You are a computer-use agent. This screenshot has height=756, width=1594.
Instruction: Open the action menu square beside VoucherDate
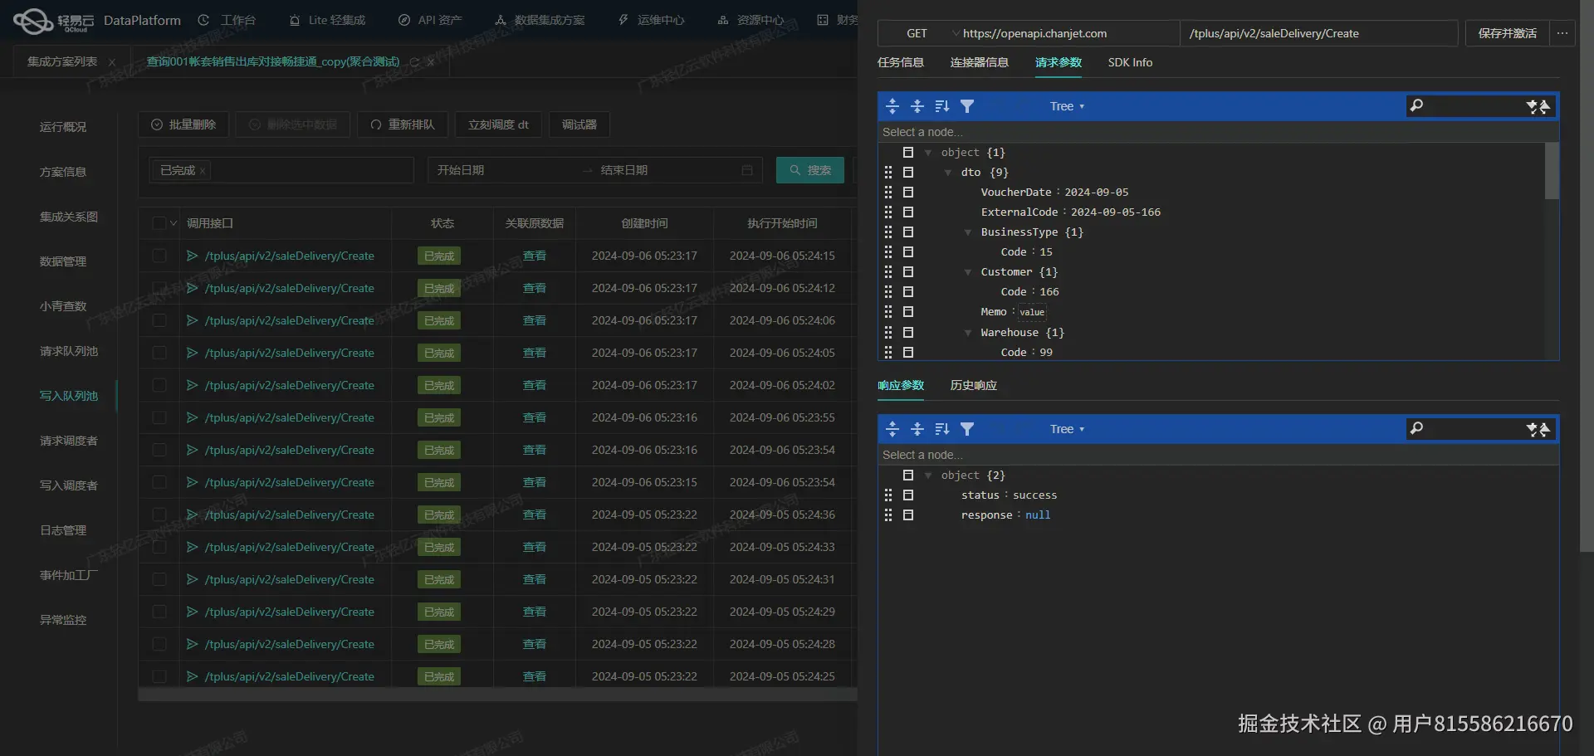[x=908, y=192]
